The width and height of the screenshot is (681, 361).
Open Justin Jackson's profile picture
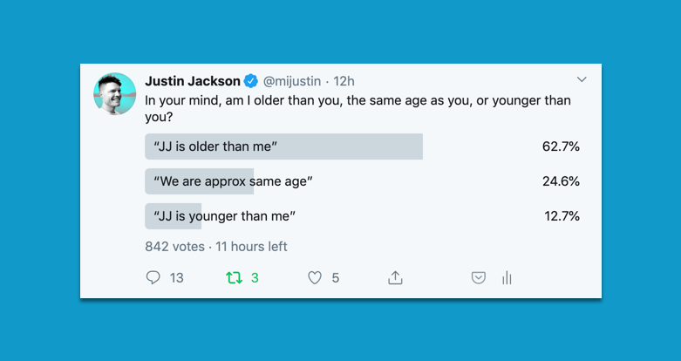(115, 94)
